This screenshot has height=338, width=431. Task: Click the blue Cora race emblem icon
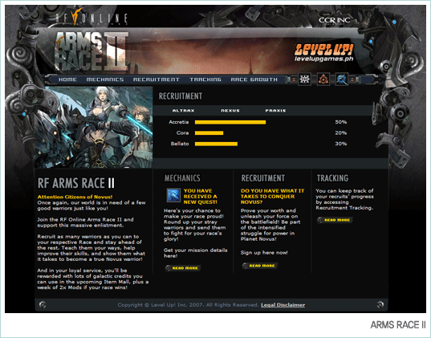click(x=342, y=79)
